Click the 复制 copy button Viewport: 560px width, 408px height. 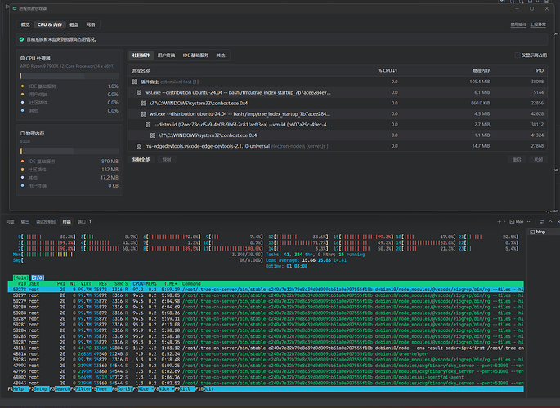point(167,160)
